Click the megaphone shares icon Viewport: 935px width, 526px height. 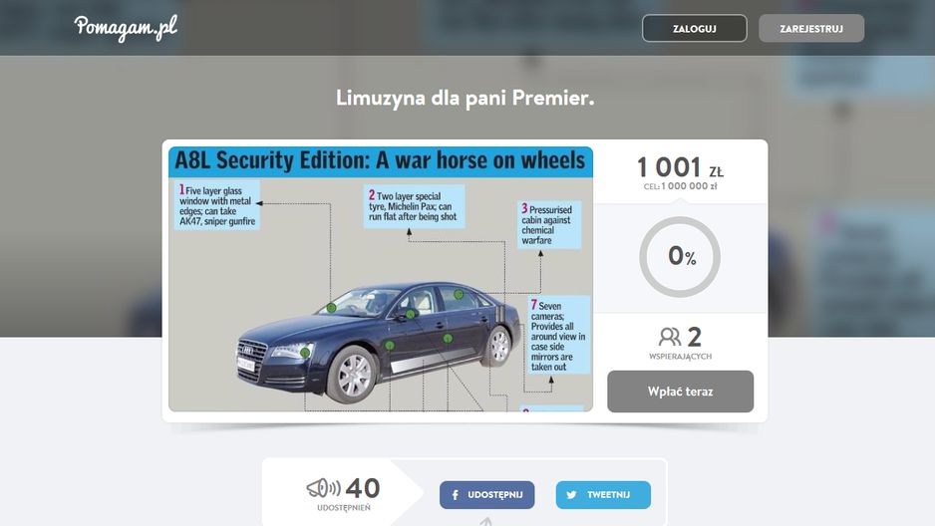point(324,488)
